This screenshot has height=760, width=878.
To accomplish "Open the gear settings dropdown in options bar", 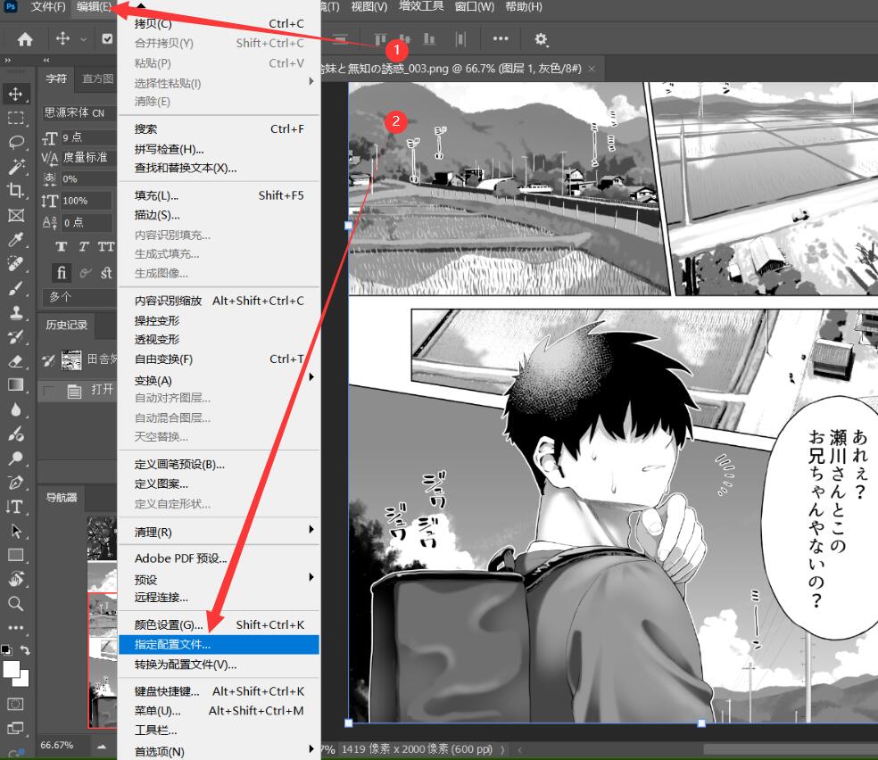I will pyautogui.click(x=541, y=38).
